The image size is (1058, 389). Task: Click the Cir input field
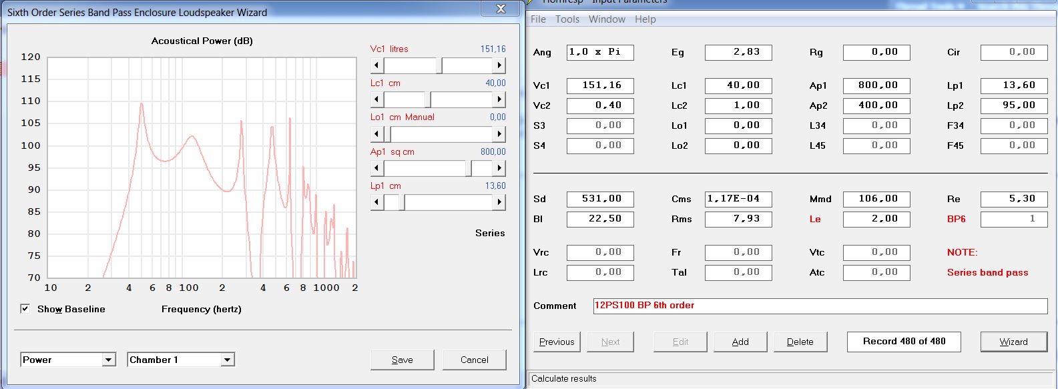(1014, 52)
